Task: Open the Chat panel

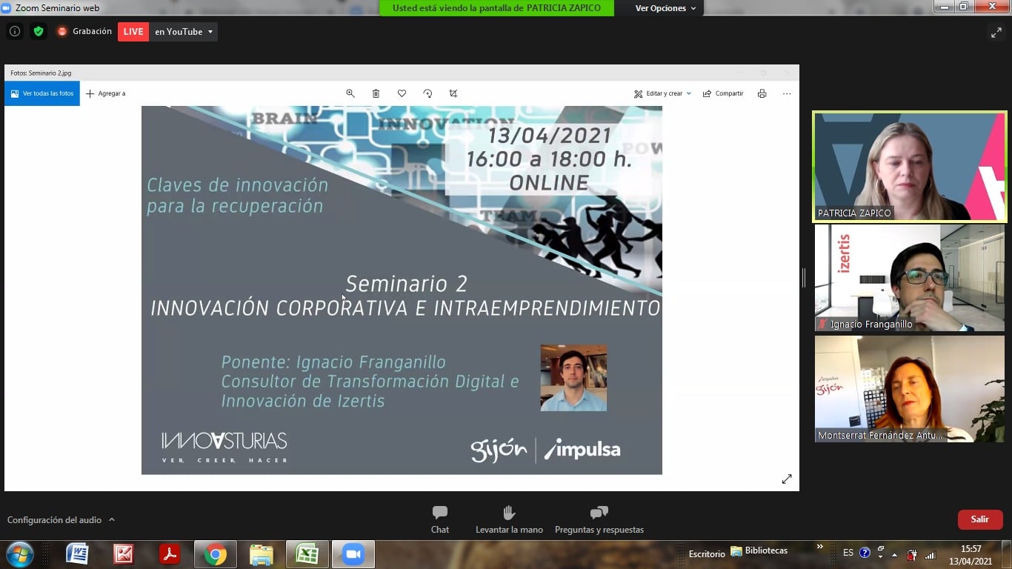Action: click(x=440, y=519)
